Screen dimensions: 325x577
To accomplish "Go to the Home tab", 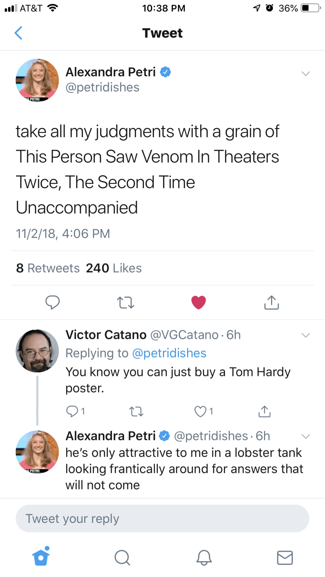I will point(41,557).
